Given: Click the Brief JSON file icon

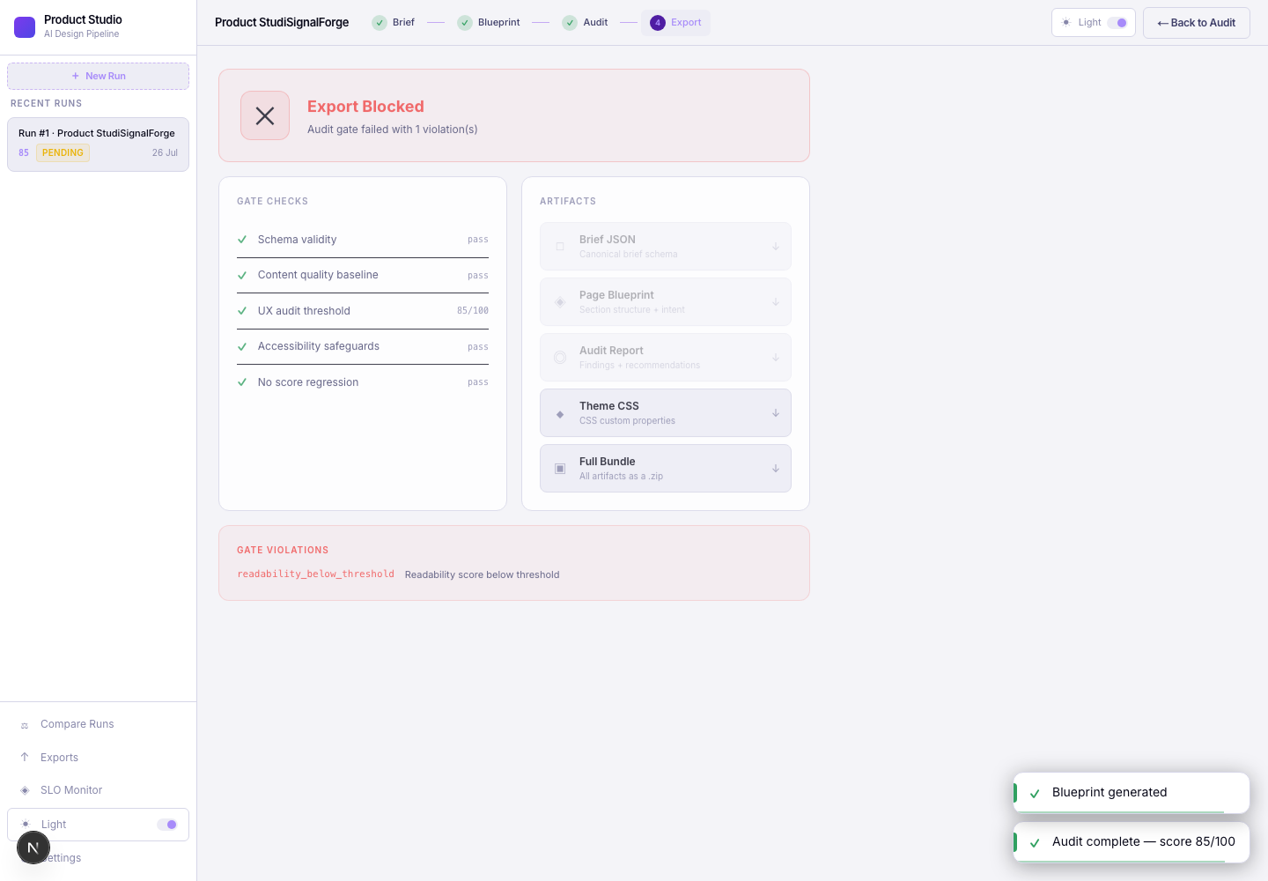Looking at the screenshot, I should point(560,247).
